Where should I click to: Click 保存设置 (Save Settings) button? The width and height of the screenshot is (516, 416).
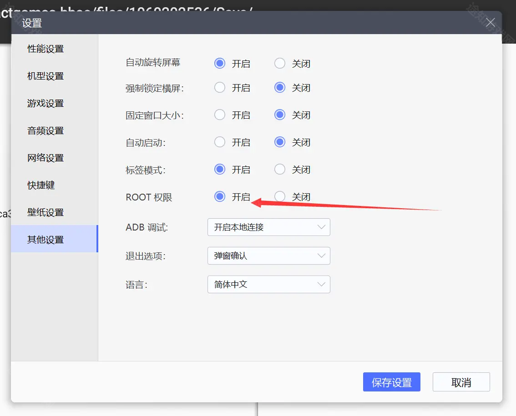[x=391, y=382]
